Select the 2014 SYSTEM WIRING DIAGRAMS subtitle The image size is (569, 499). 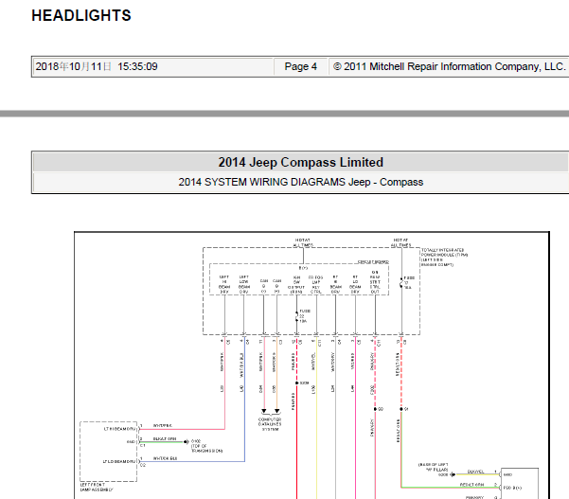pyautogui.click(x=300, y=182)
